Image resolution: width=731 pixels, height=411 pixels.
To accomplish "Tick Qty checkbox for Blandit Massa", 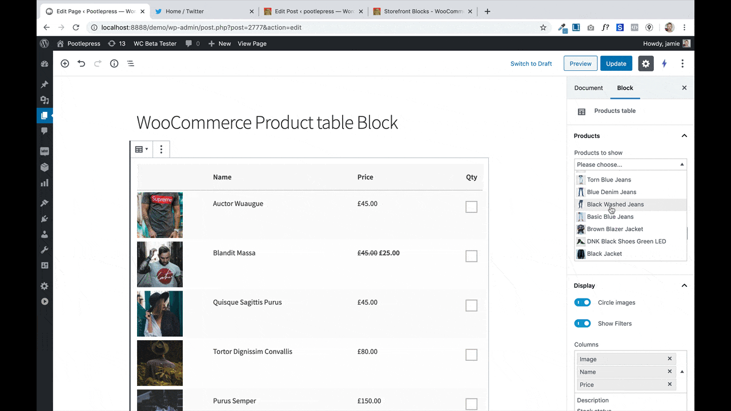I will (471, 256).
